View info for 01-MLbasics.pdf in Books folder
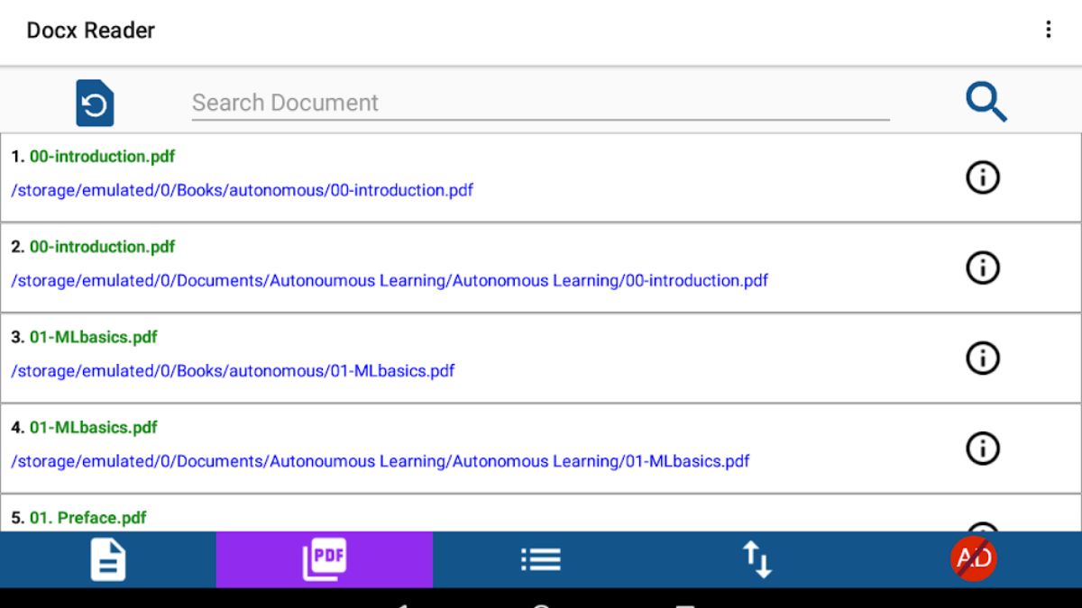 coord(982,358)
